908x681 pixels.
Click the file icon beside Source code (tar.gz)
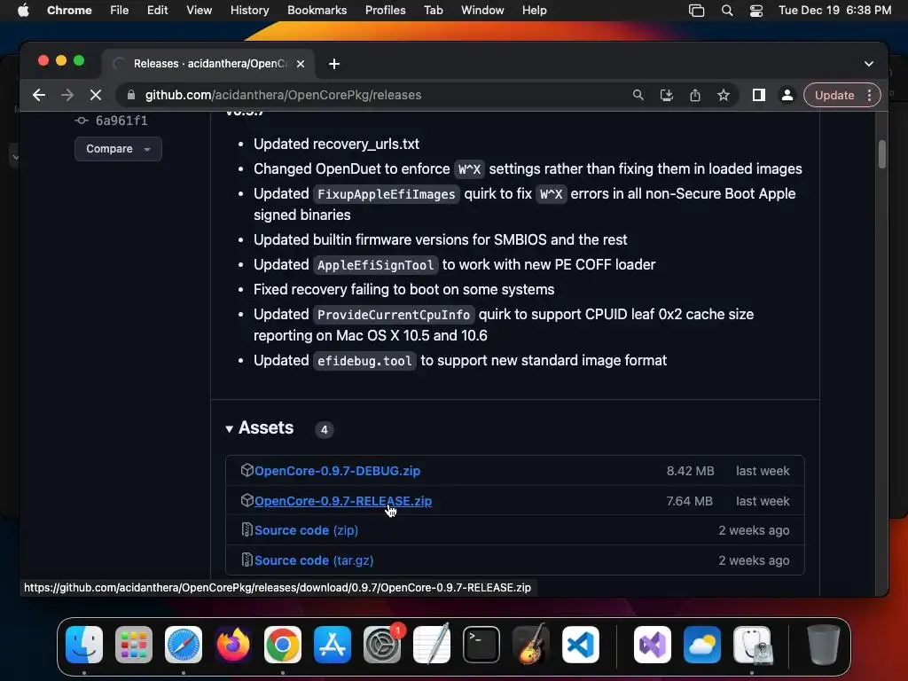247,560
